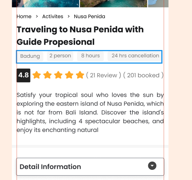Click the first rating star
The height and width of the screenshot is (180, 192).
(x=37, y=75)
